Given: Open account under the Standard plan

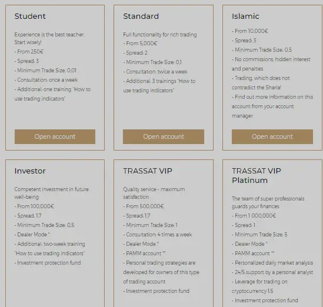Looking at the screenshot, I should click(x=164, y=136).
